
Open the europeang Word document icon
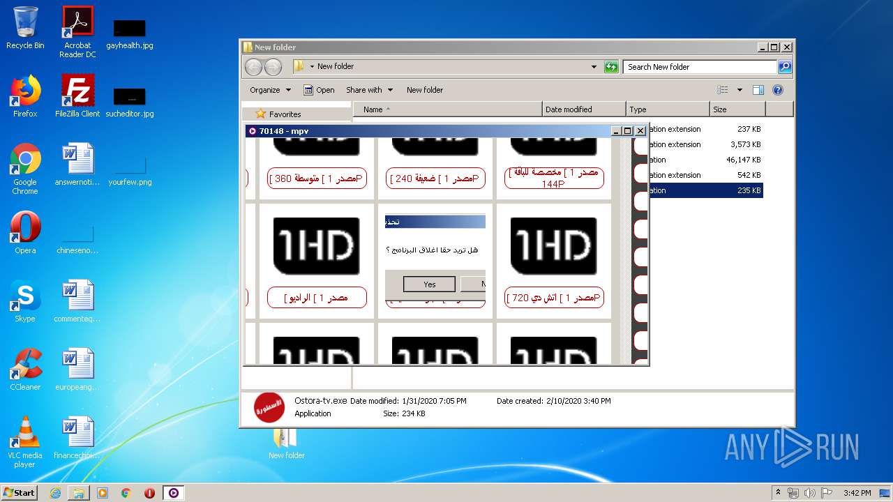77,370
